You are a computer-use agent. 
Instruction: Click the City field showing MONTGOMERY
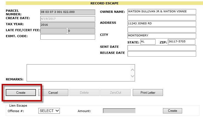[162, 36]
